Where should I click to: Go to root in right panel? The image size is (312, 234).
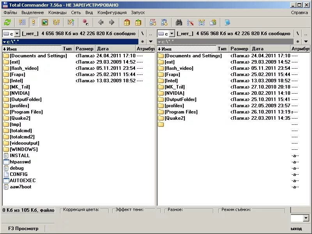298,34
